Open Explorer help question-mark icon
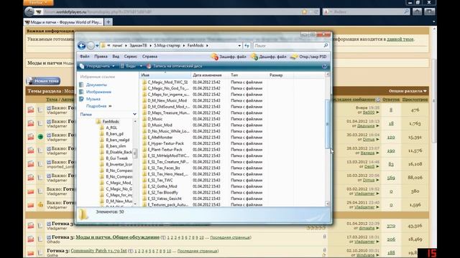460x258 pixels. pyautogui.click(x=324, y=67)
